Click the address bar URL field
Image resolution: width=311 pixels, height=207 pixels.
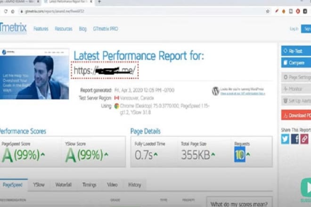coord(139,11)
